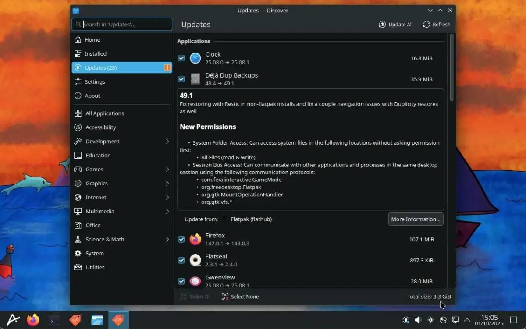Image resolution: width=526 pixels, height=329 pixels.
Task: Click the Installed icon in sidebar
Action: point(78,53)
